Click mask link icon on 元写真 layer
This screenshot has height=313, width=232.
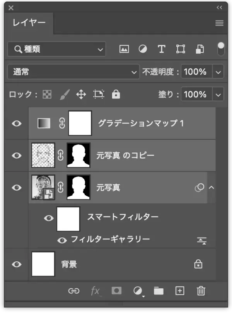point(61,187)
